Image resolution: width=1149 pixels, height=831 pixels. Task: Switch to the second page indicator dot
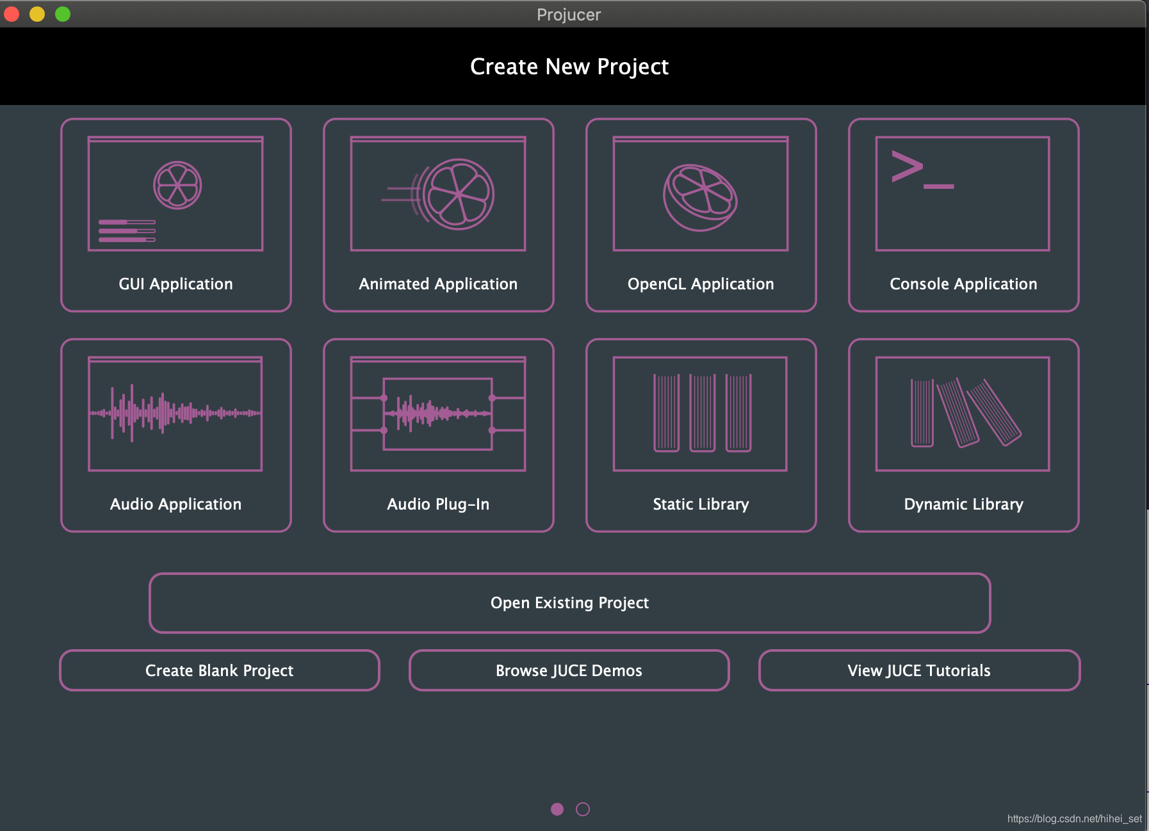click(x=583, y=809)
